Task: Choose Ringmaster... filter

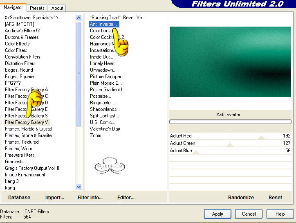Action: tap(103, 103)
